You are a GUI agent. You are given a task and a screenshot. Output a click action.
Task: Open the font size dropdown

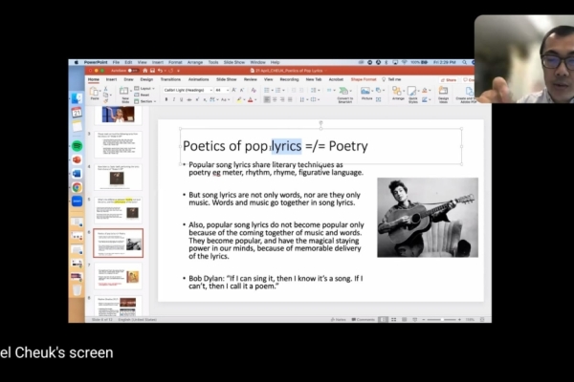tap(228, 90)
